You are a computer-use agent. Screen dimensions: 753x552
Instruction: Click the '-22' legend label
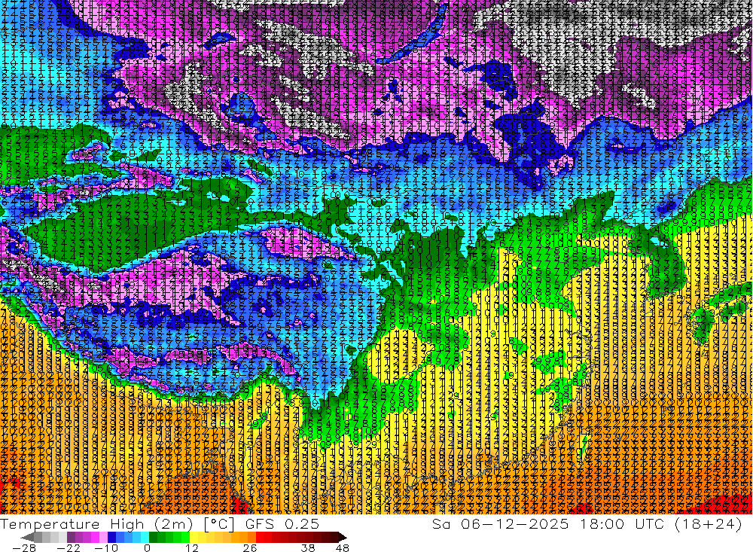[x=69, y=548]
